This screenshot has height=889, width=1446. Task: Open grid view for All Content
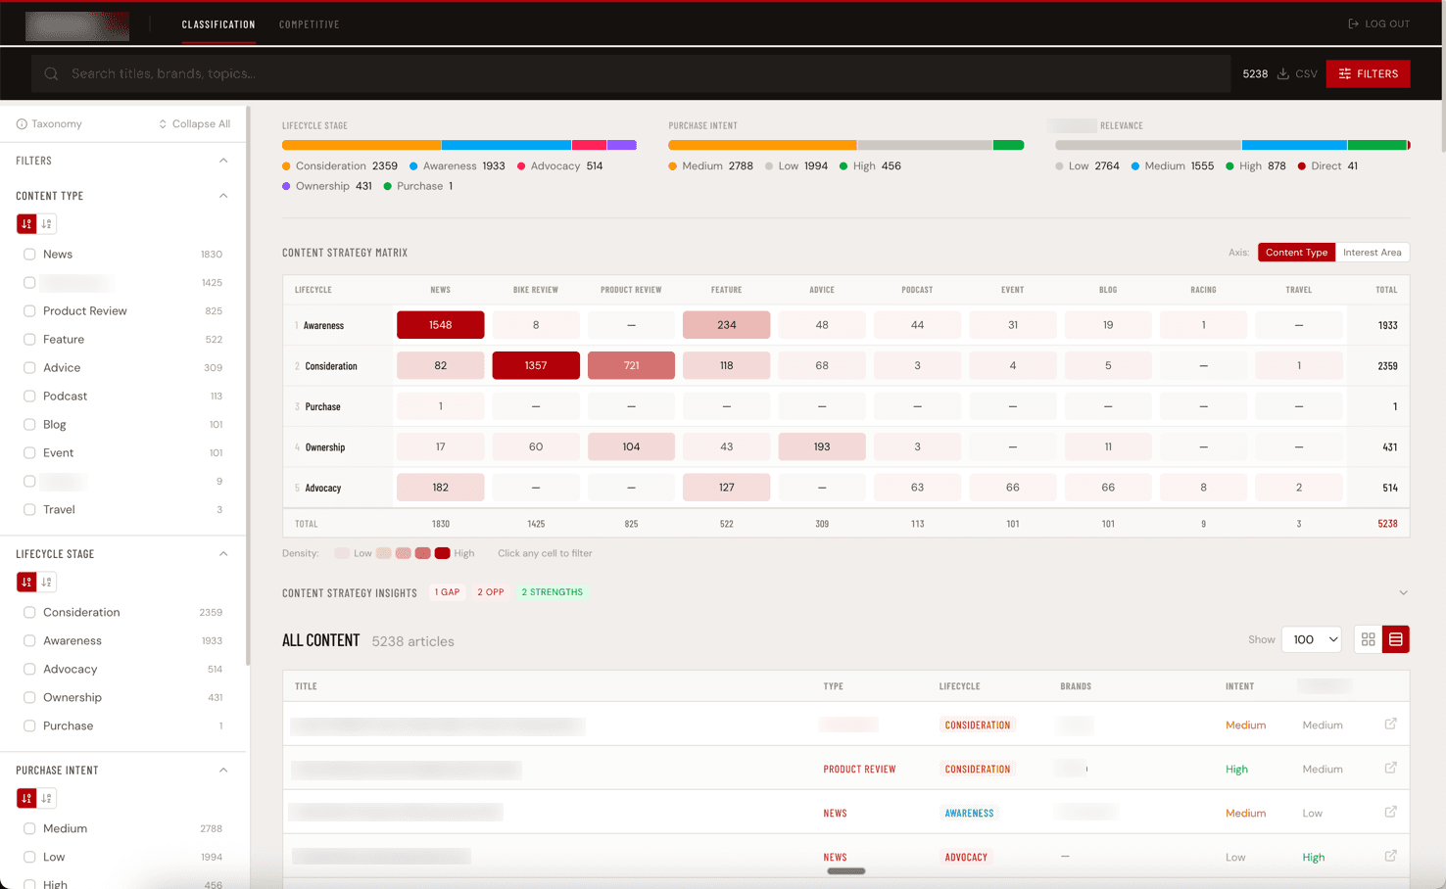[1368, 639]
